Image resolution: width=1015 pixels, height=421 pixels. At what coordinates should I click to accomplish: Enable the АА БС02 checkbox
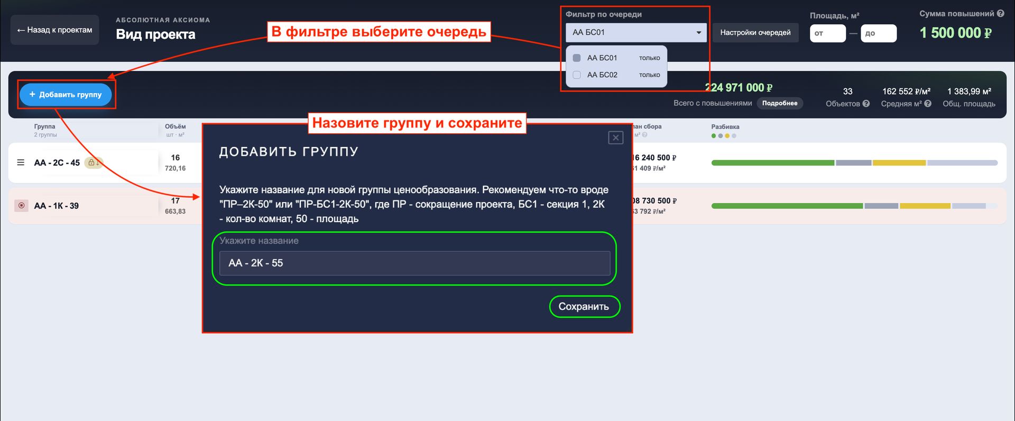(577, 75)
